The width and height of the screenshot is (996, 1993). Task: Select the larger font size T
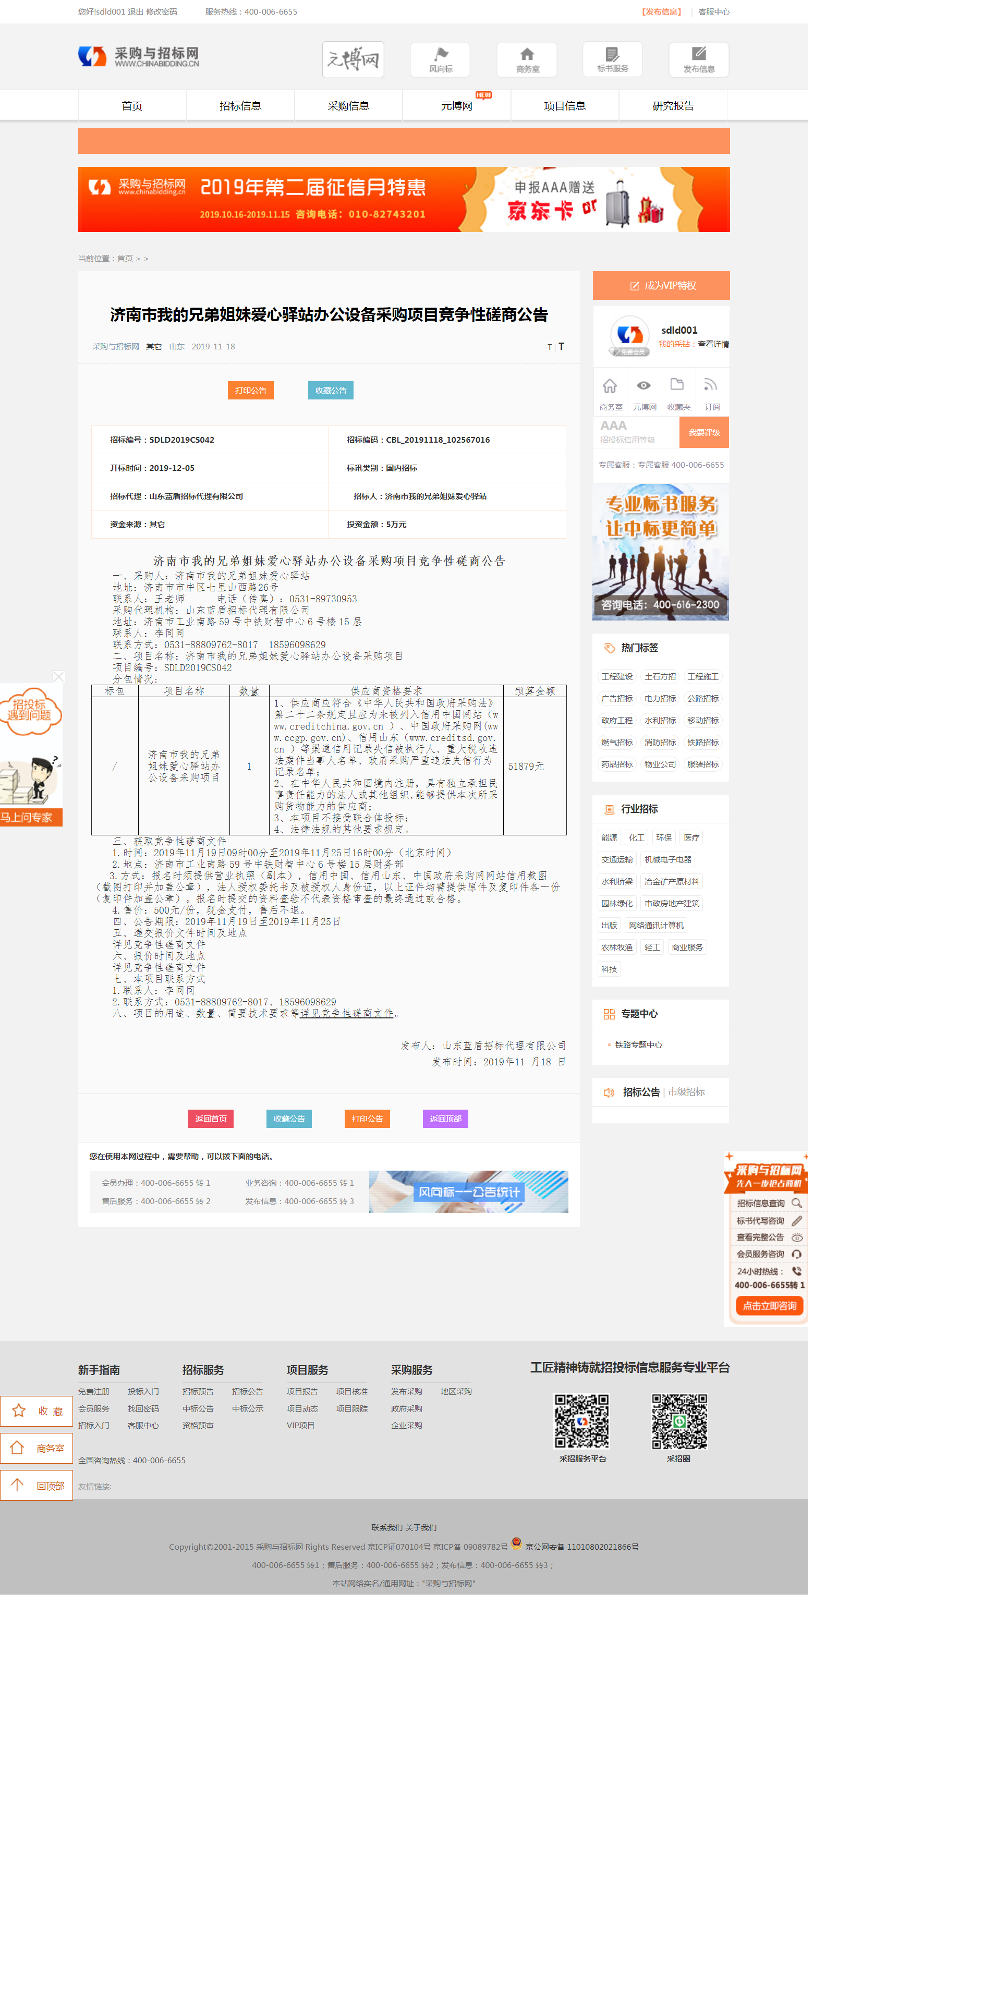pyautogui.click(x=561, y=347)
